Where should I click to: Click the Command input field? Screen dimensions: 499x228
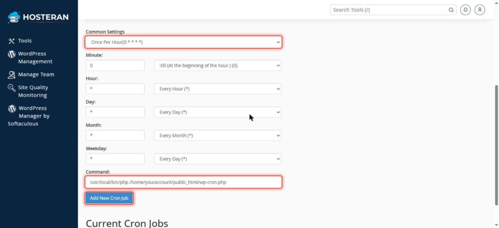(x=183, y=182)
